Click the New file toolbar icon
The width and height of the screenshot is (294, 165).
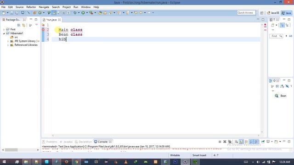3,13
